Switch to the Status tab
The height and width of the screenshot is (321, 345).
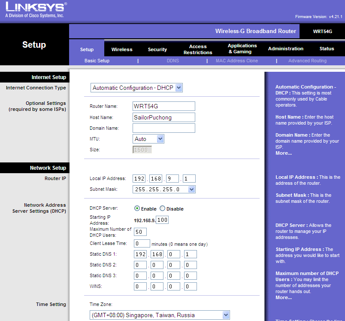pos(327,49)
